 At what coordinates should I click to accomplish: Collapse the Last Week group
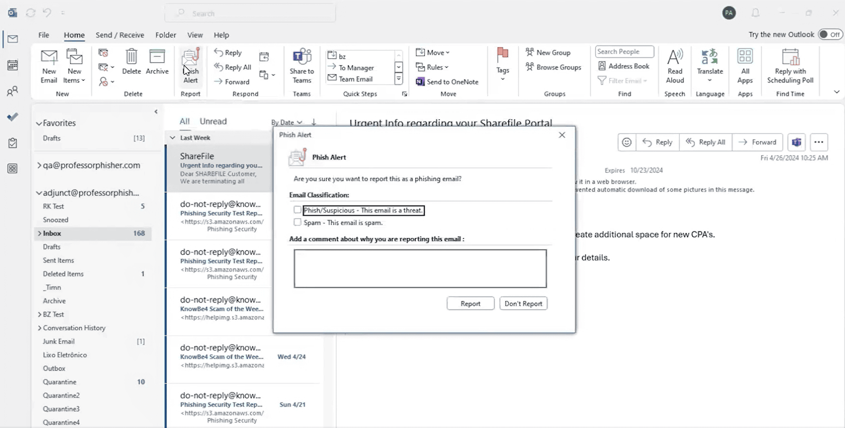coord(172,138)
